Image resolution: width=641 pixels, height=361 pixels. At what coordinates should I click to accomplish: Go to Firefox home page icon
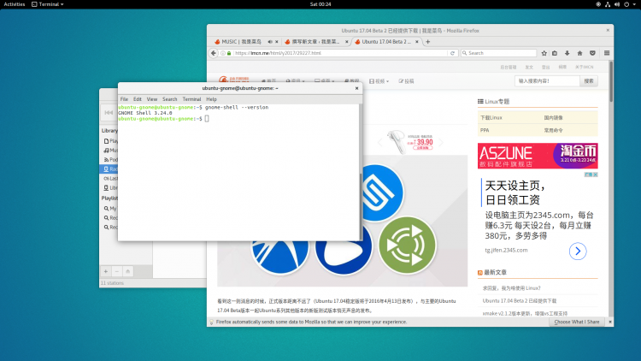click(x=579, y=53)
